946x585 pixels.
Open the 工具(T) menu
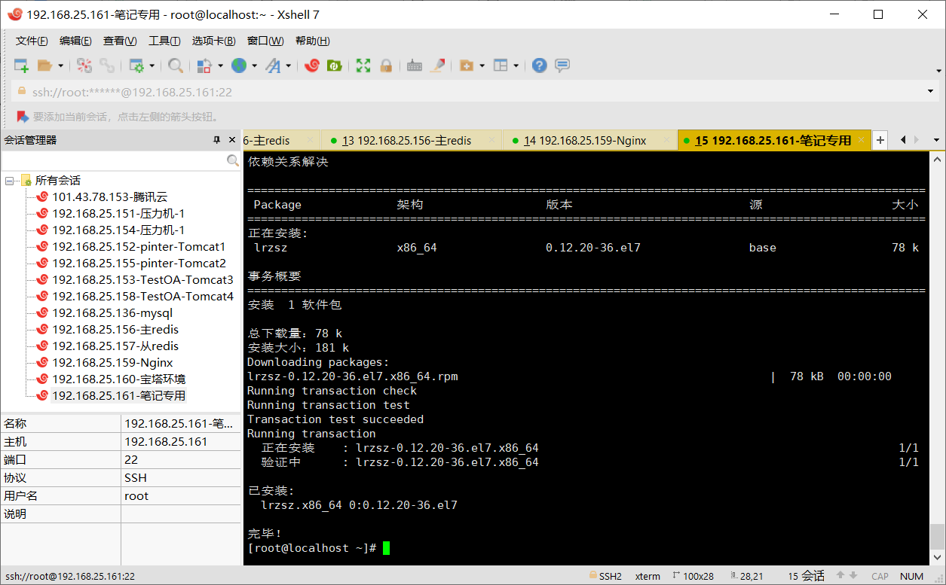(x=164, y=41)
